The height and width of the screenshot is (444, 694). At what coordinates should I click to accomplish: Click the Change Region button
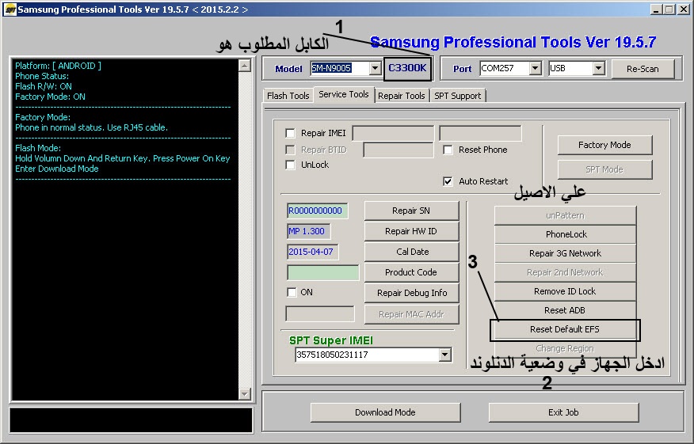click(x=565, y=348)
